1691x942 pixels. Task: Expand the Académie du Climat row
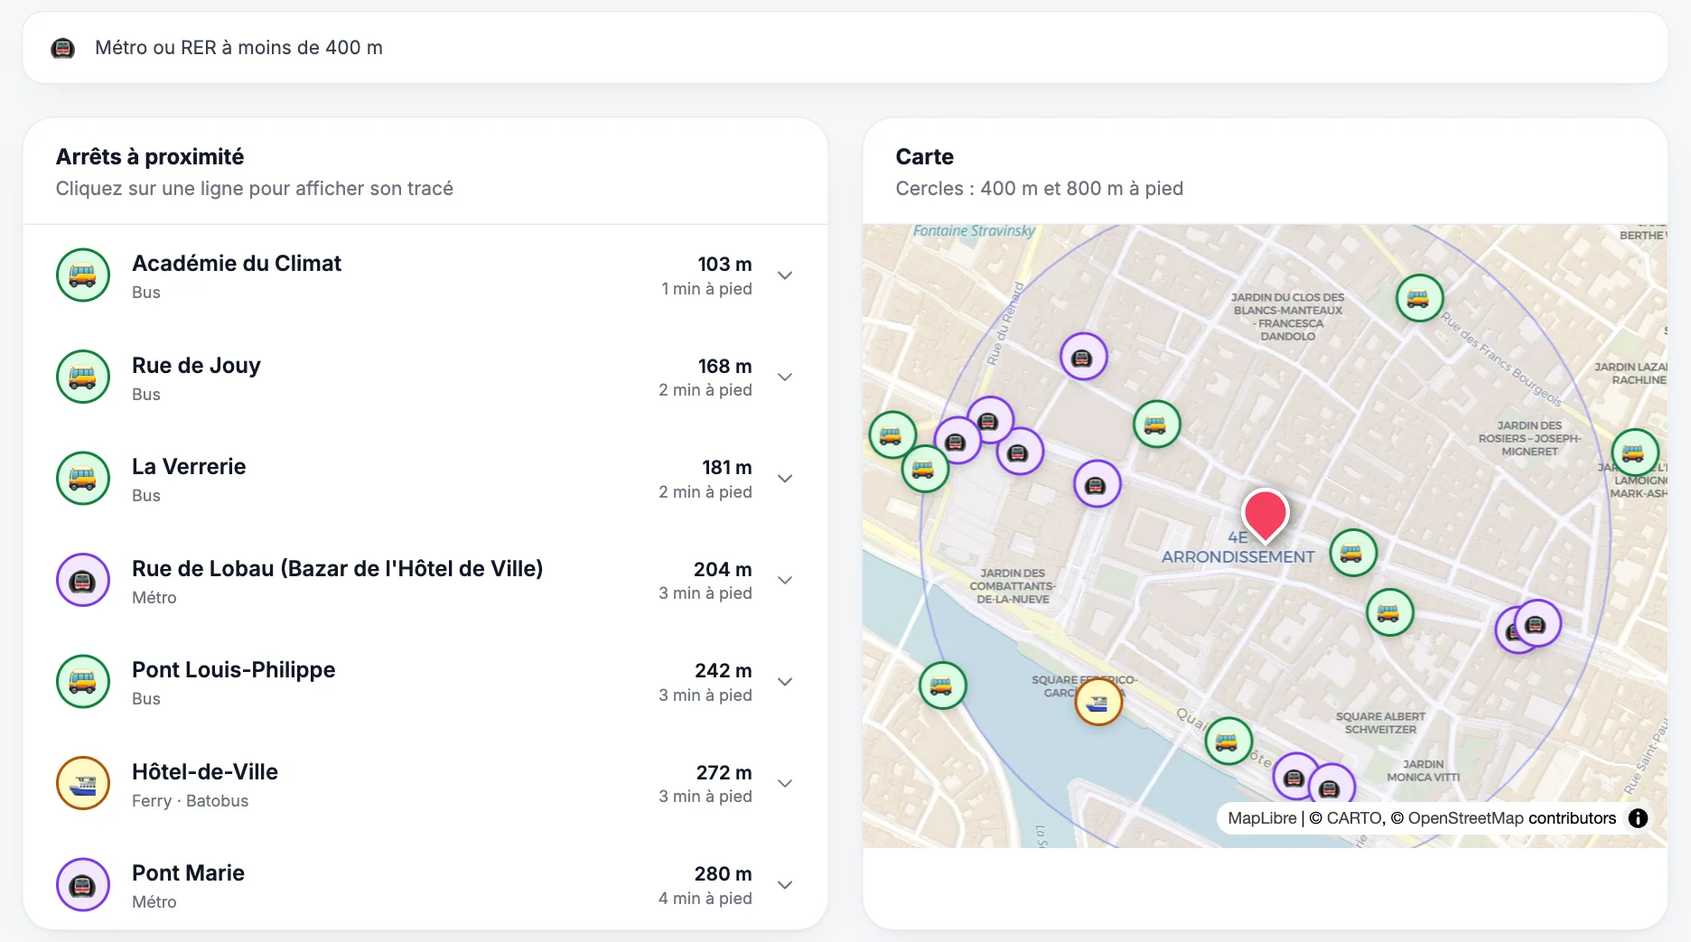pos(785,275)
